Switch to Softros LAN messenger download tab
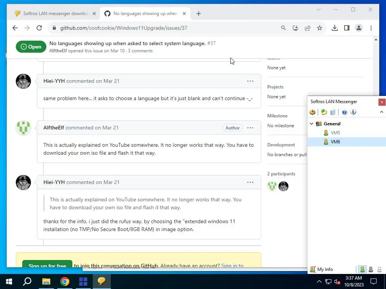 [x=55, y=14]
